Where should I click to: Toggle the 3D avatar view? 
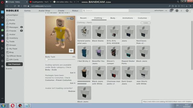click(71, 51)
